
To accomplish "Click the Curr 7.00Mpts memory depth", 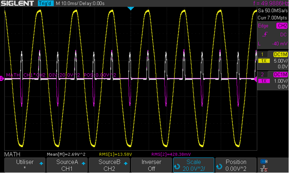I will coord(272,18).
